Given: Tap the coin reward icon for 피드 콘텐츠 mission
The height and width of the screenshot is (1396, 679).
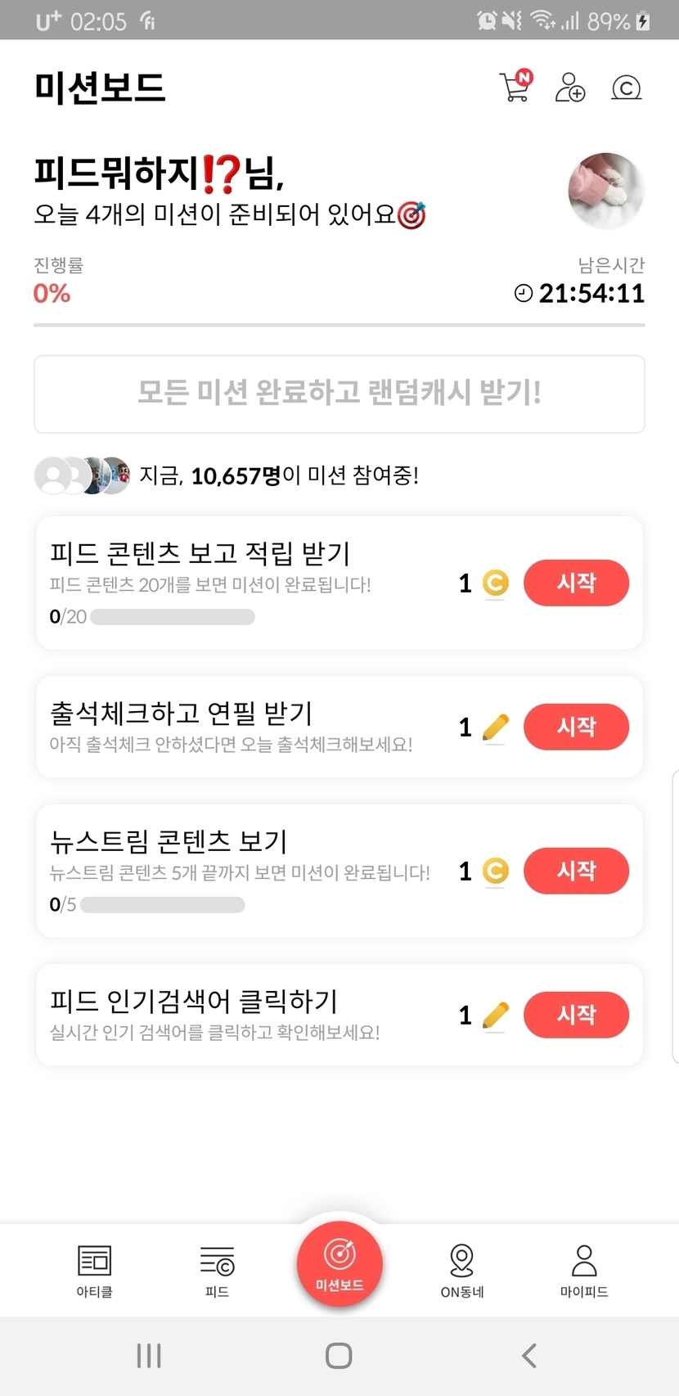Looking at the screenshot, I should tap(495, 583).
